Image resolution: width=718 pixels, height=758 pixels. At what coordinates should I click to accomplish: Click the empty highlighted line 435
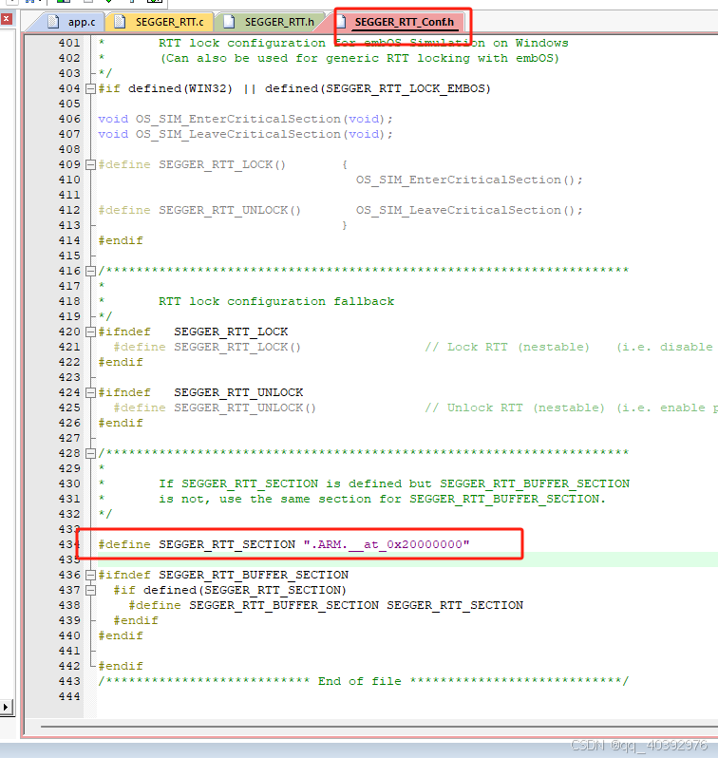407,559
